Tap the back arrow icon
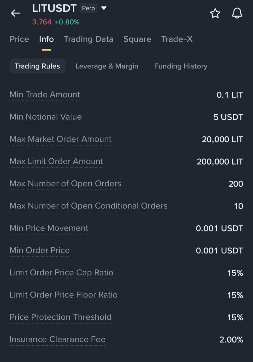This screenshot has width=253, height=362. tap(16, 13)
